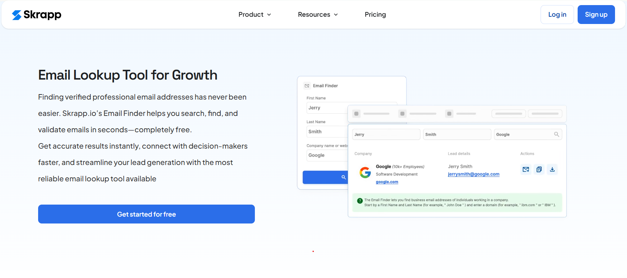
Task: Click the Sign up button
Action: pos(596,15)
